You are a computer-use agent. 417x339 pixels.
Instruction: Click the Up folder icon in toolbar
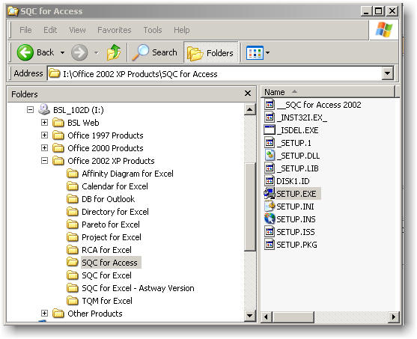coord(114,52)
